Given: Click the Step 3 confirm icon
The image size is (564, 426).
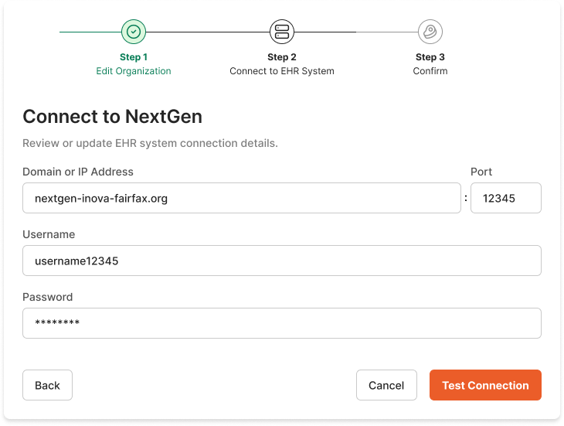Looking at the screenshot, I should tap(430, 32).
